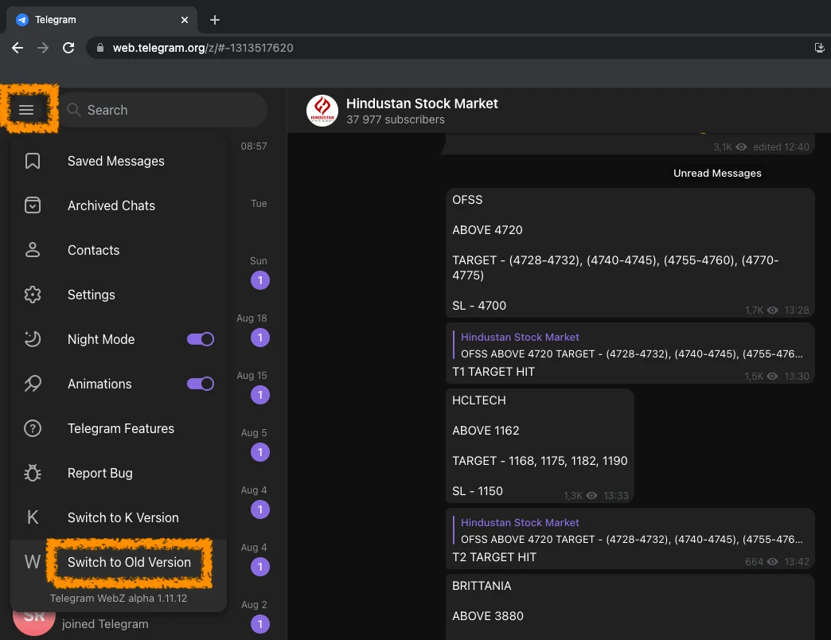This screenshot has height=640, width=831.
Task: Click the 08:57 chat timestamp
Action: pyautogui.click(x=254, y=146)
